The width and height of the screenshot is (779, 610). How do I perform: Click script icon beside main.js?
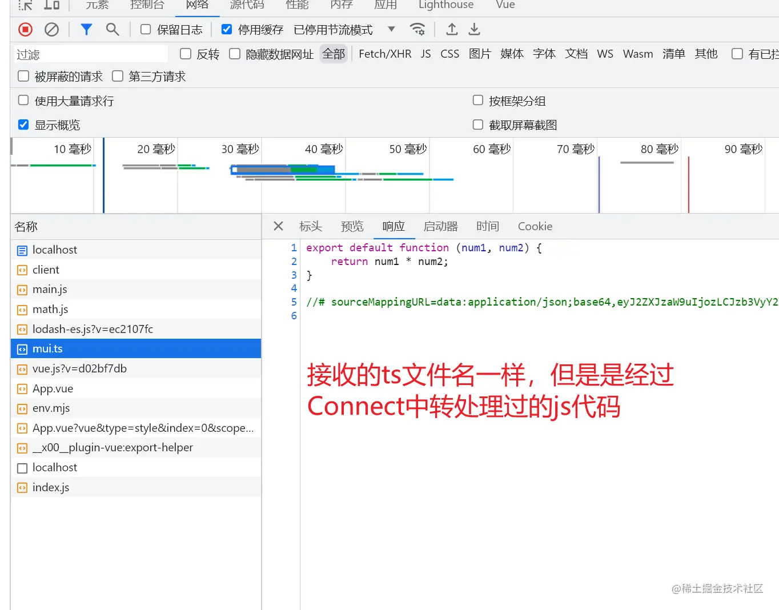[22, 290]
